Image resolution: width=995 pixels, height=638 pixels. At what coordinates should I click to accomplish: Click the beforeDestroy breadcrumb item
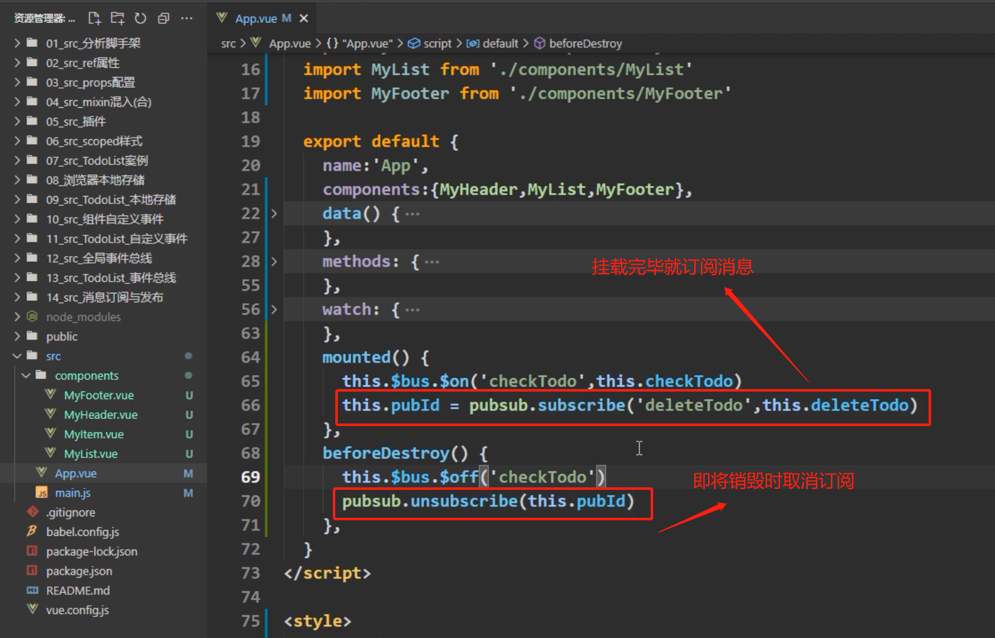point(578,43)
